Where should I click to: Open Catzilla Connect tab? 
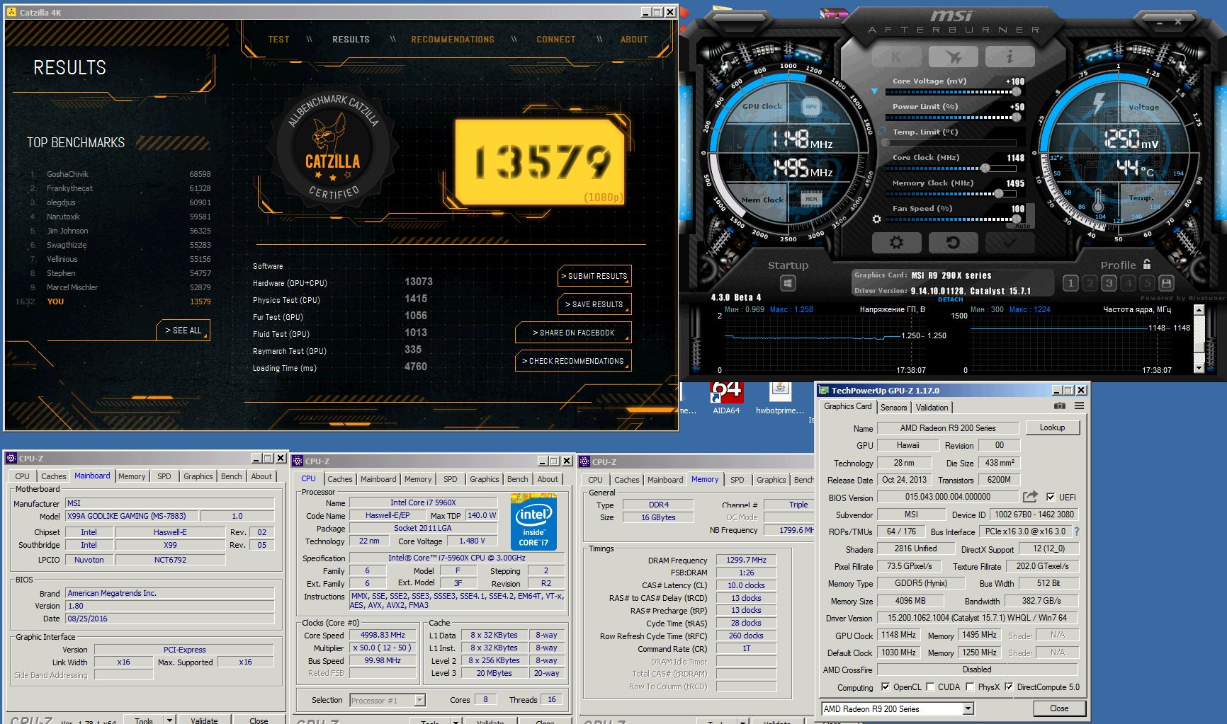coord(556,40)
